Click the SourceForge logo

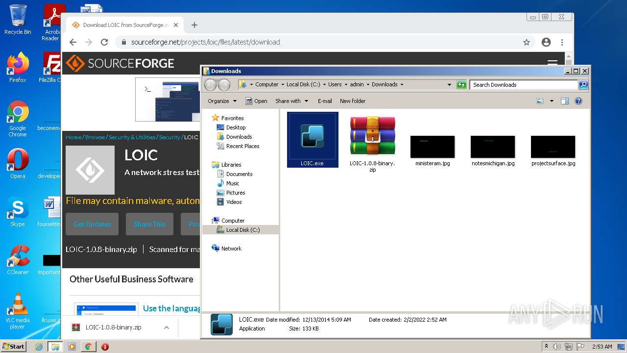[121, 63]
